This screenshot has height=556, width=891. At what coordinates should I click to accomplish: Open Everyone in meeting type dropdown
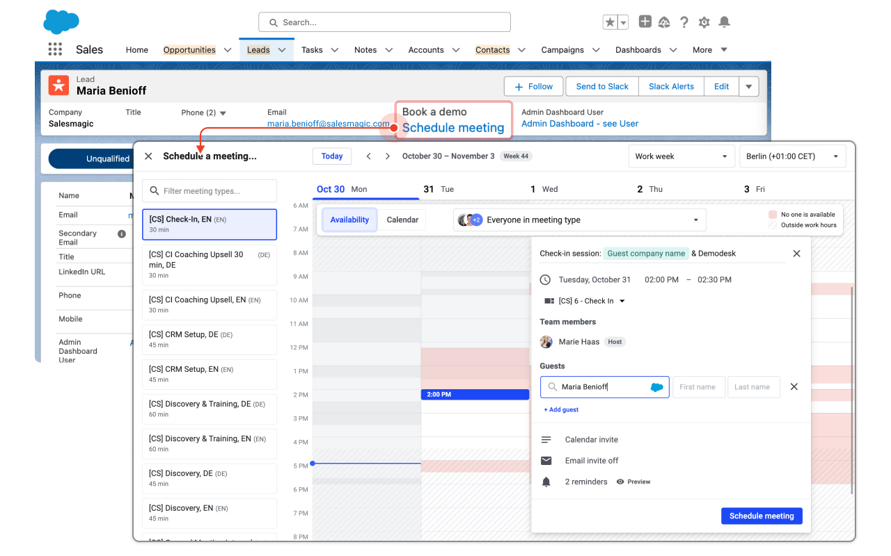[580, 220]
